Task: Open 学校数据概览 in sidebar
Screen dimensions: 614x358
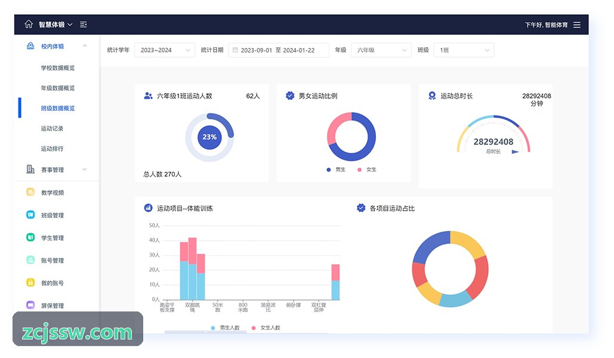Action: point(57,68)
